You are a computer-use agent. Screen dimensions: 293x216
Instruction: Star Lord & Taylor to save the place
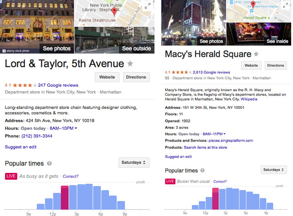coord(130,64)
